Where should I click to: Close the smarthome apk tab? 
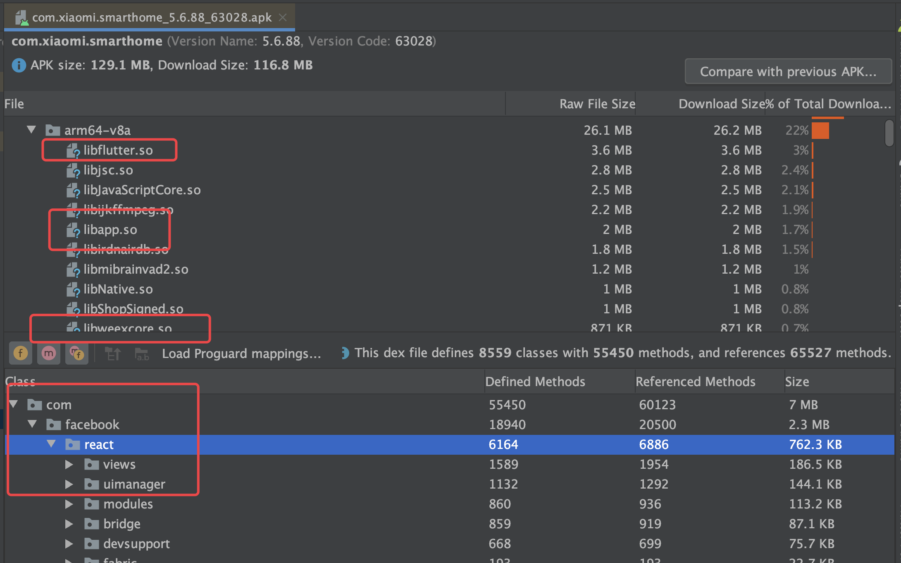(283, 17)
